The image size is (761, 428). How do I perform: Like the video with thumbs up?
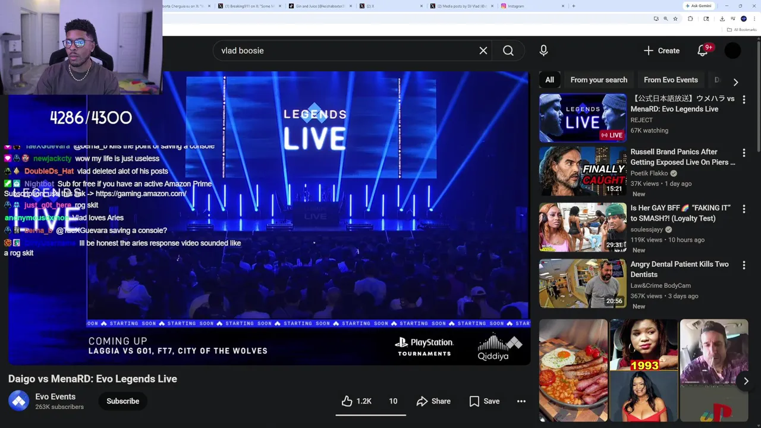click(x=357, y=401)
